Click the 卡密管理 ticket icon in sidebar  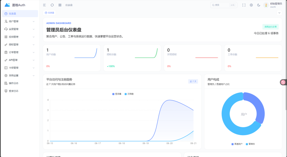point(6,68)
